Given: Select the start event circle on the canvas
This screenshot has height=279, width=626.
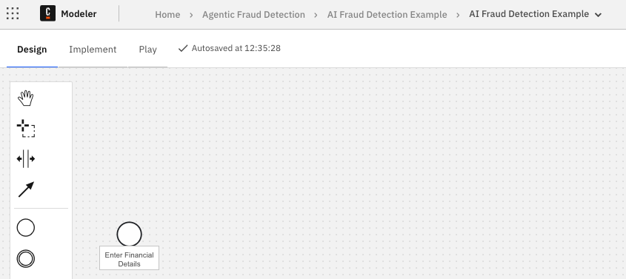Looking at the screenshot, I should point(129,234).
